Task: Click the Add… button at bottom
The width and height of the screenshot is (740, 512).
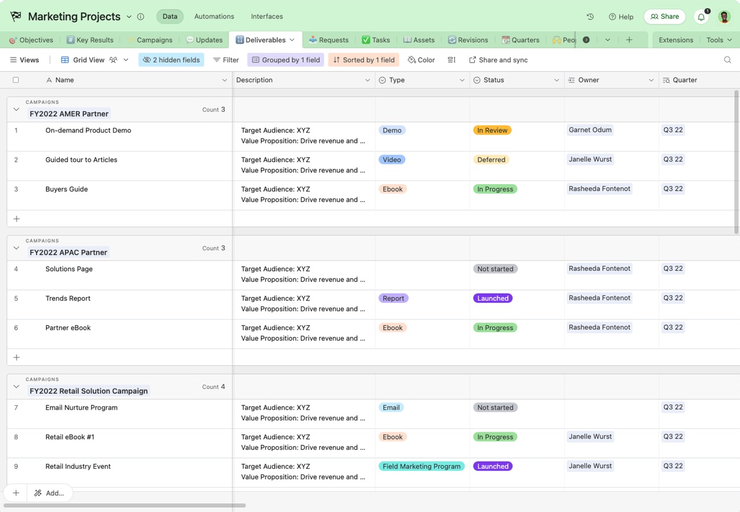Action: [49, 493]
